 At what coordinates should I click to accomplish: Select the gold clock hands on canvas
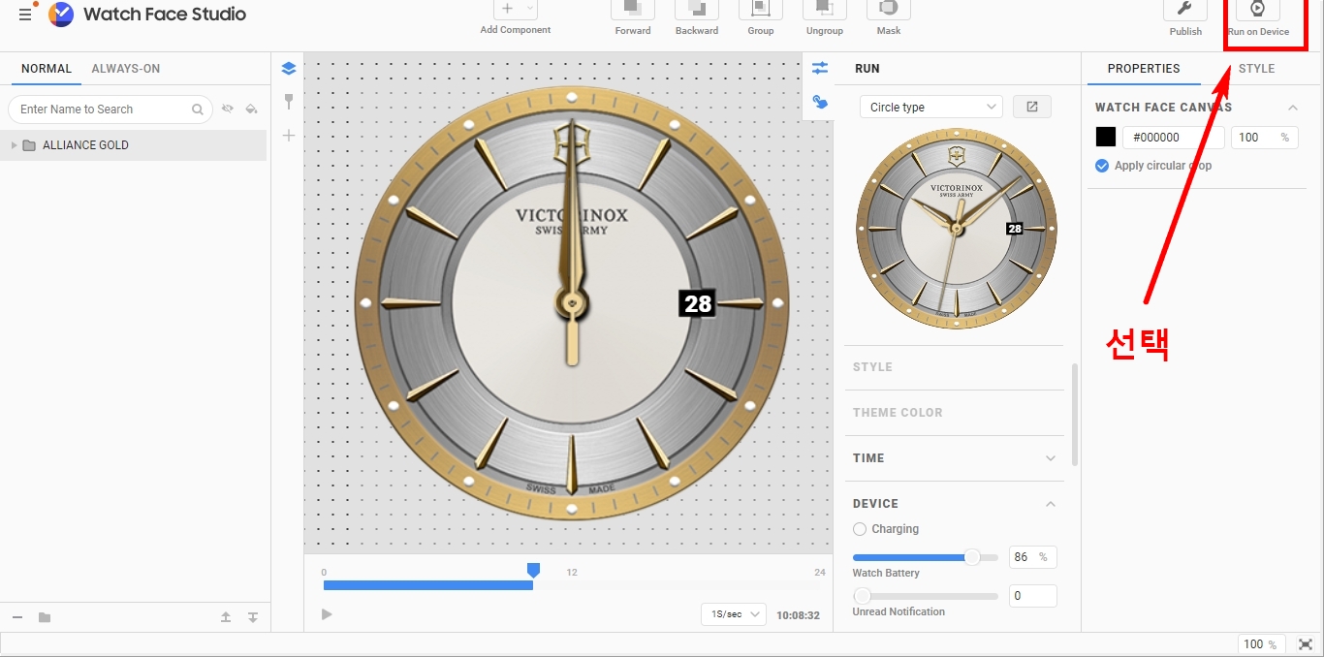573,242
